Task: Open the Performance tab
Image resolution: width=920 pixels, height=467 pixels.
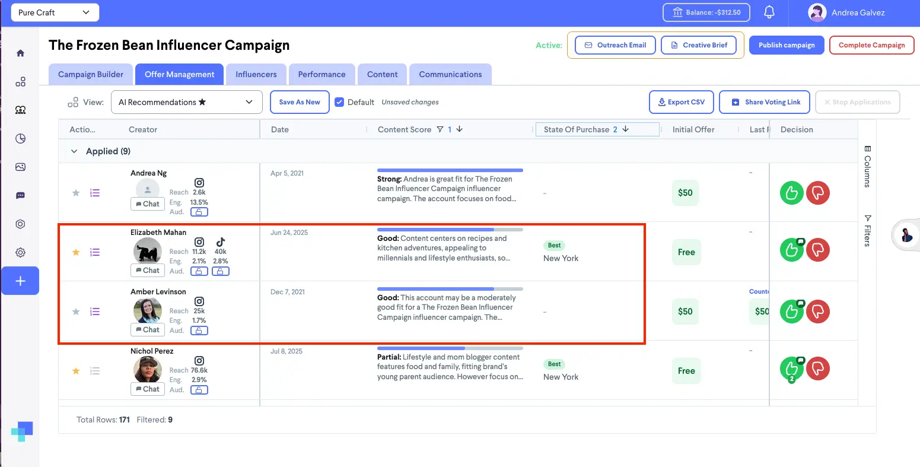Action: click(321, 74)
